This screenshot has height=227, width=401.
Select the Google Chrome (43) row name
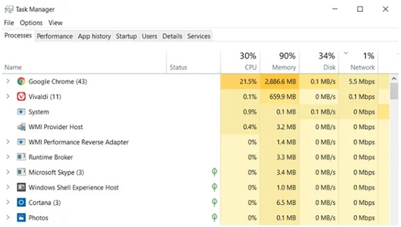58,82
